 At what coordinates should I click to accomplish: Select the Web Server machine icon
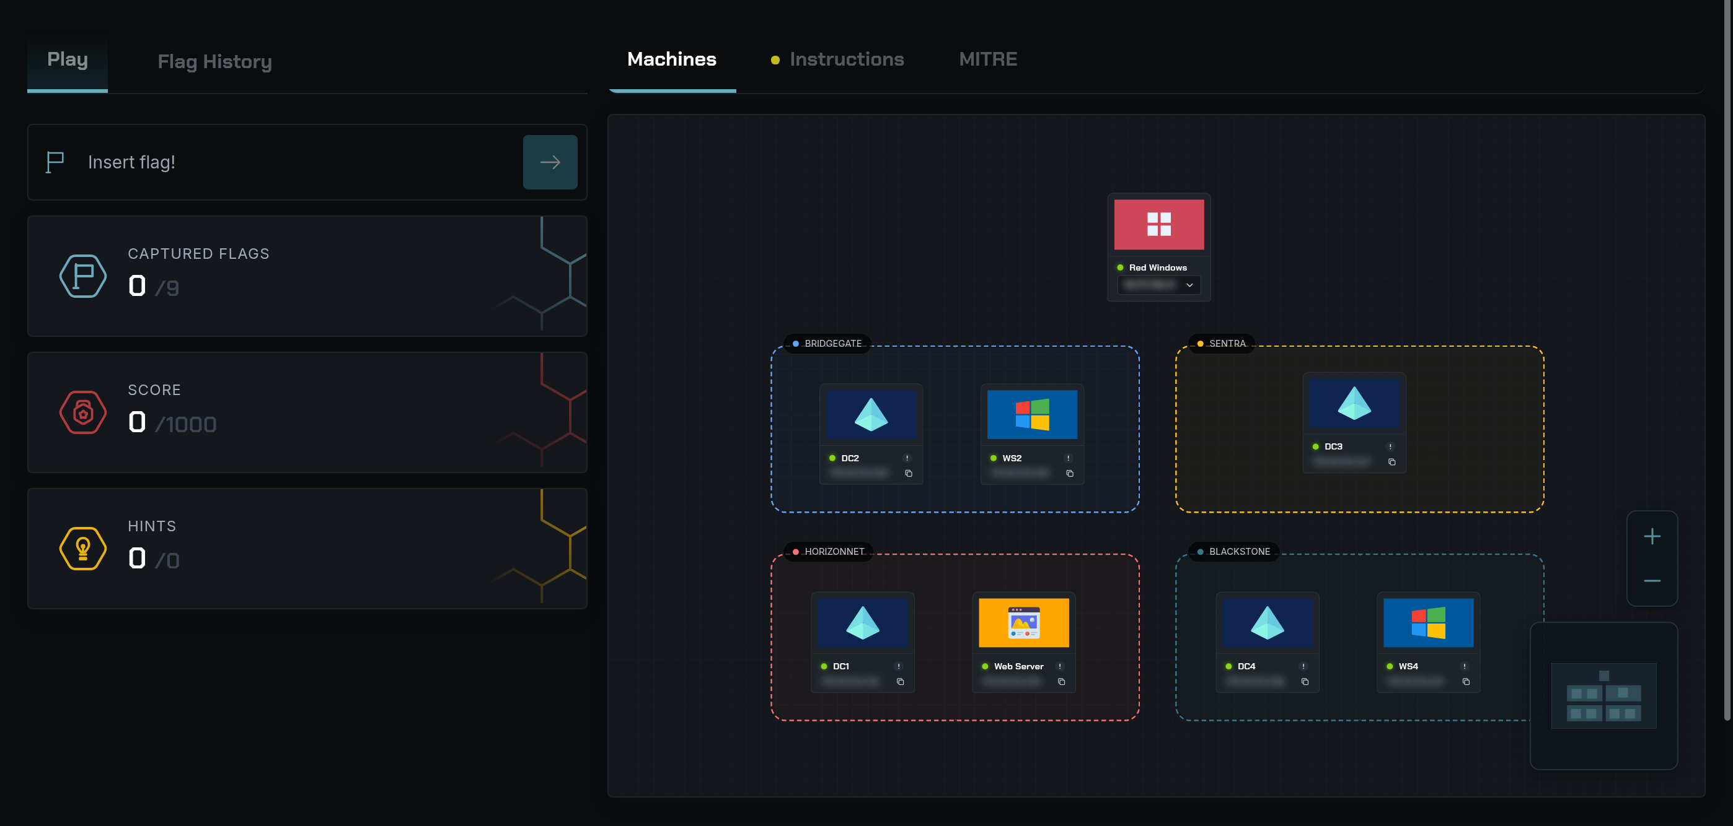point(1023,623)
